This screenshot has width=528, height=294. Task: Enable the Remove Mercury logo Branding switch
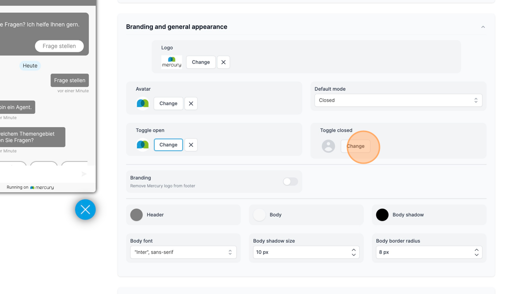pos(290,182)
